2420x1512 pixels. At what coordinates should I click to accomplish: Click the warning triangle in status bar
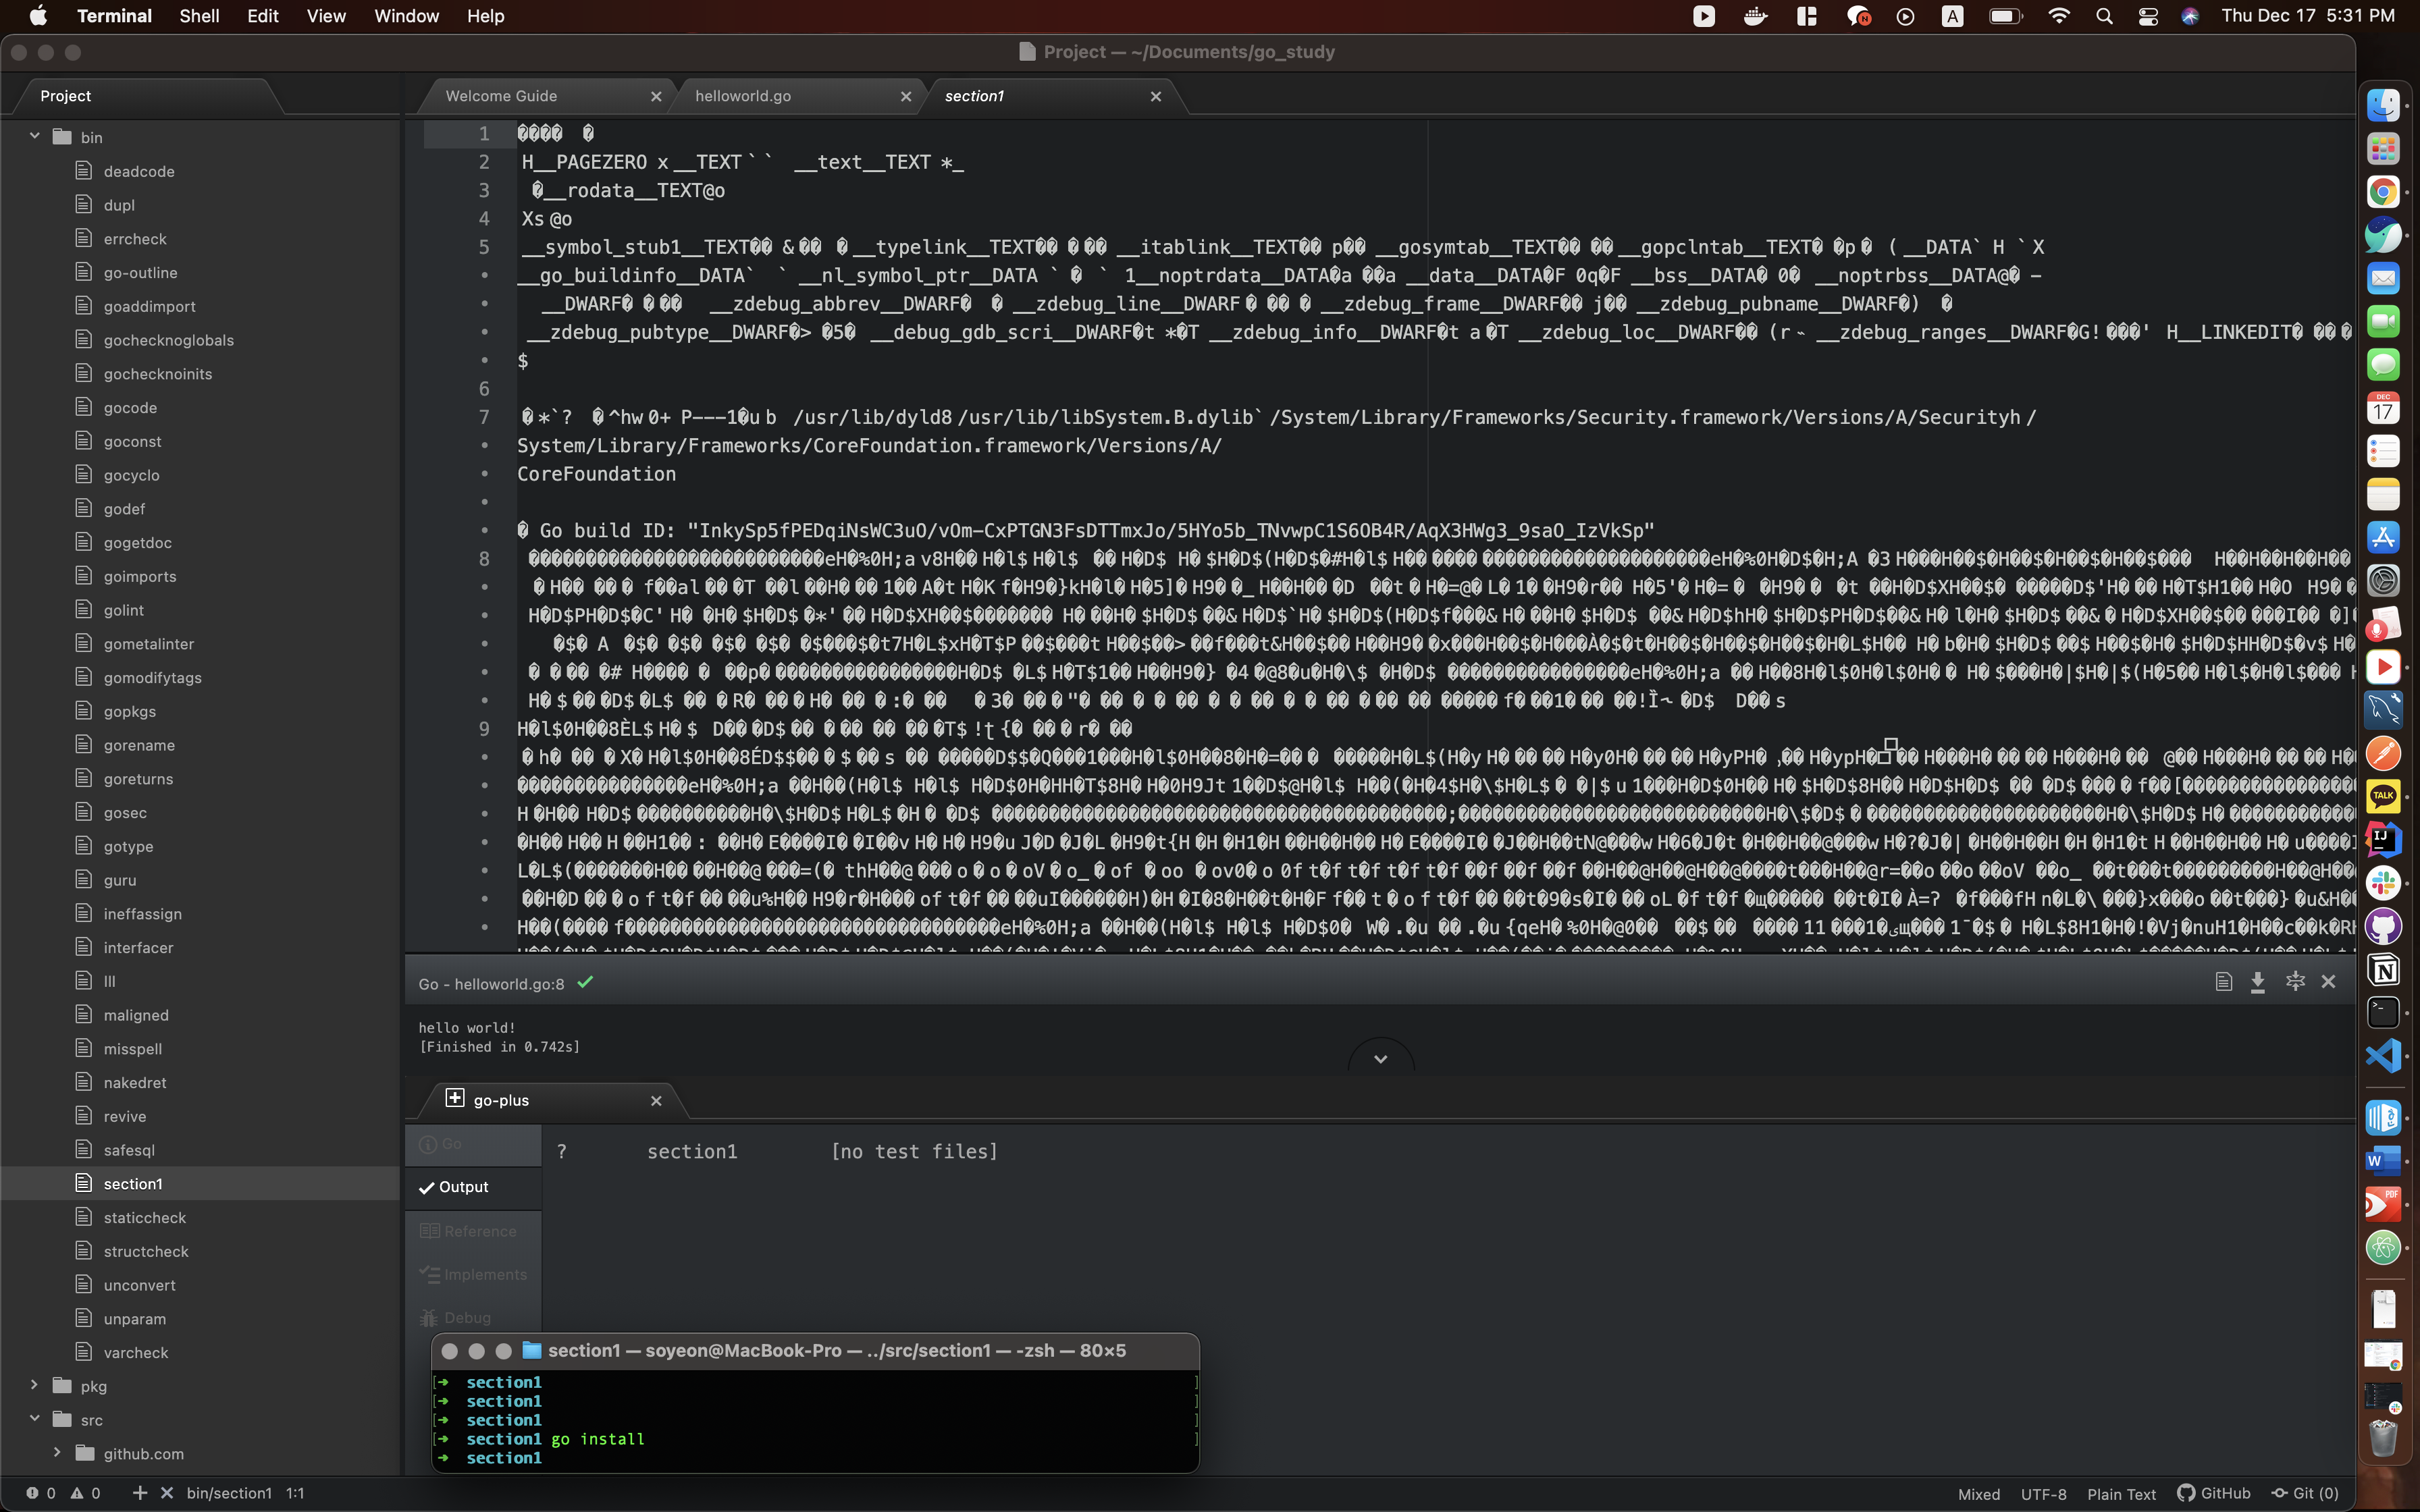point(77,1493)
